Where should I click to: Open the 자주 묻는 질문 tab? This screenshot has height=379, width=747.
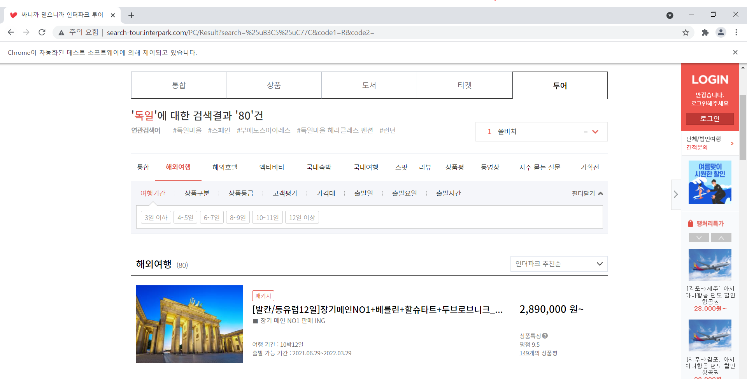click(x=540, y=168)
